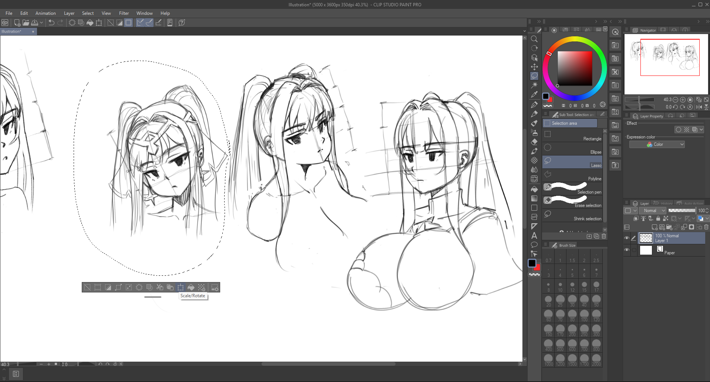The width and height of the screenshot is (710, 382).
Task: Choose the Rectangle selection sub tool
Action: (x=572, y=135)
